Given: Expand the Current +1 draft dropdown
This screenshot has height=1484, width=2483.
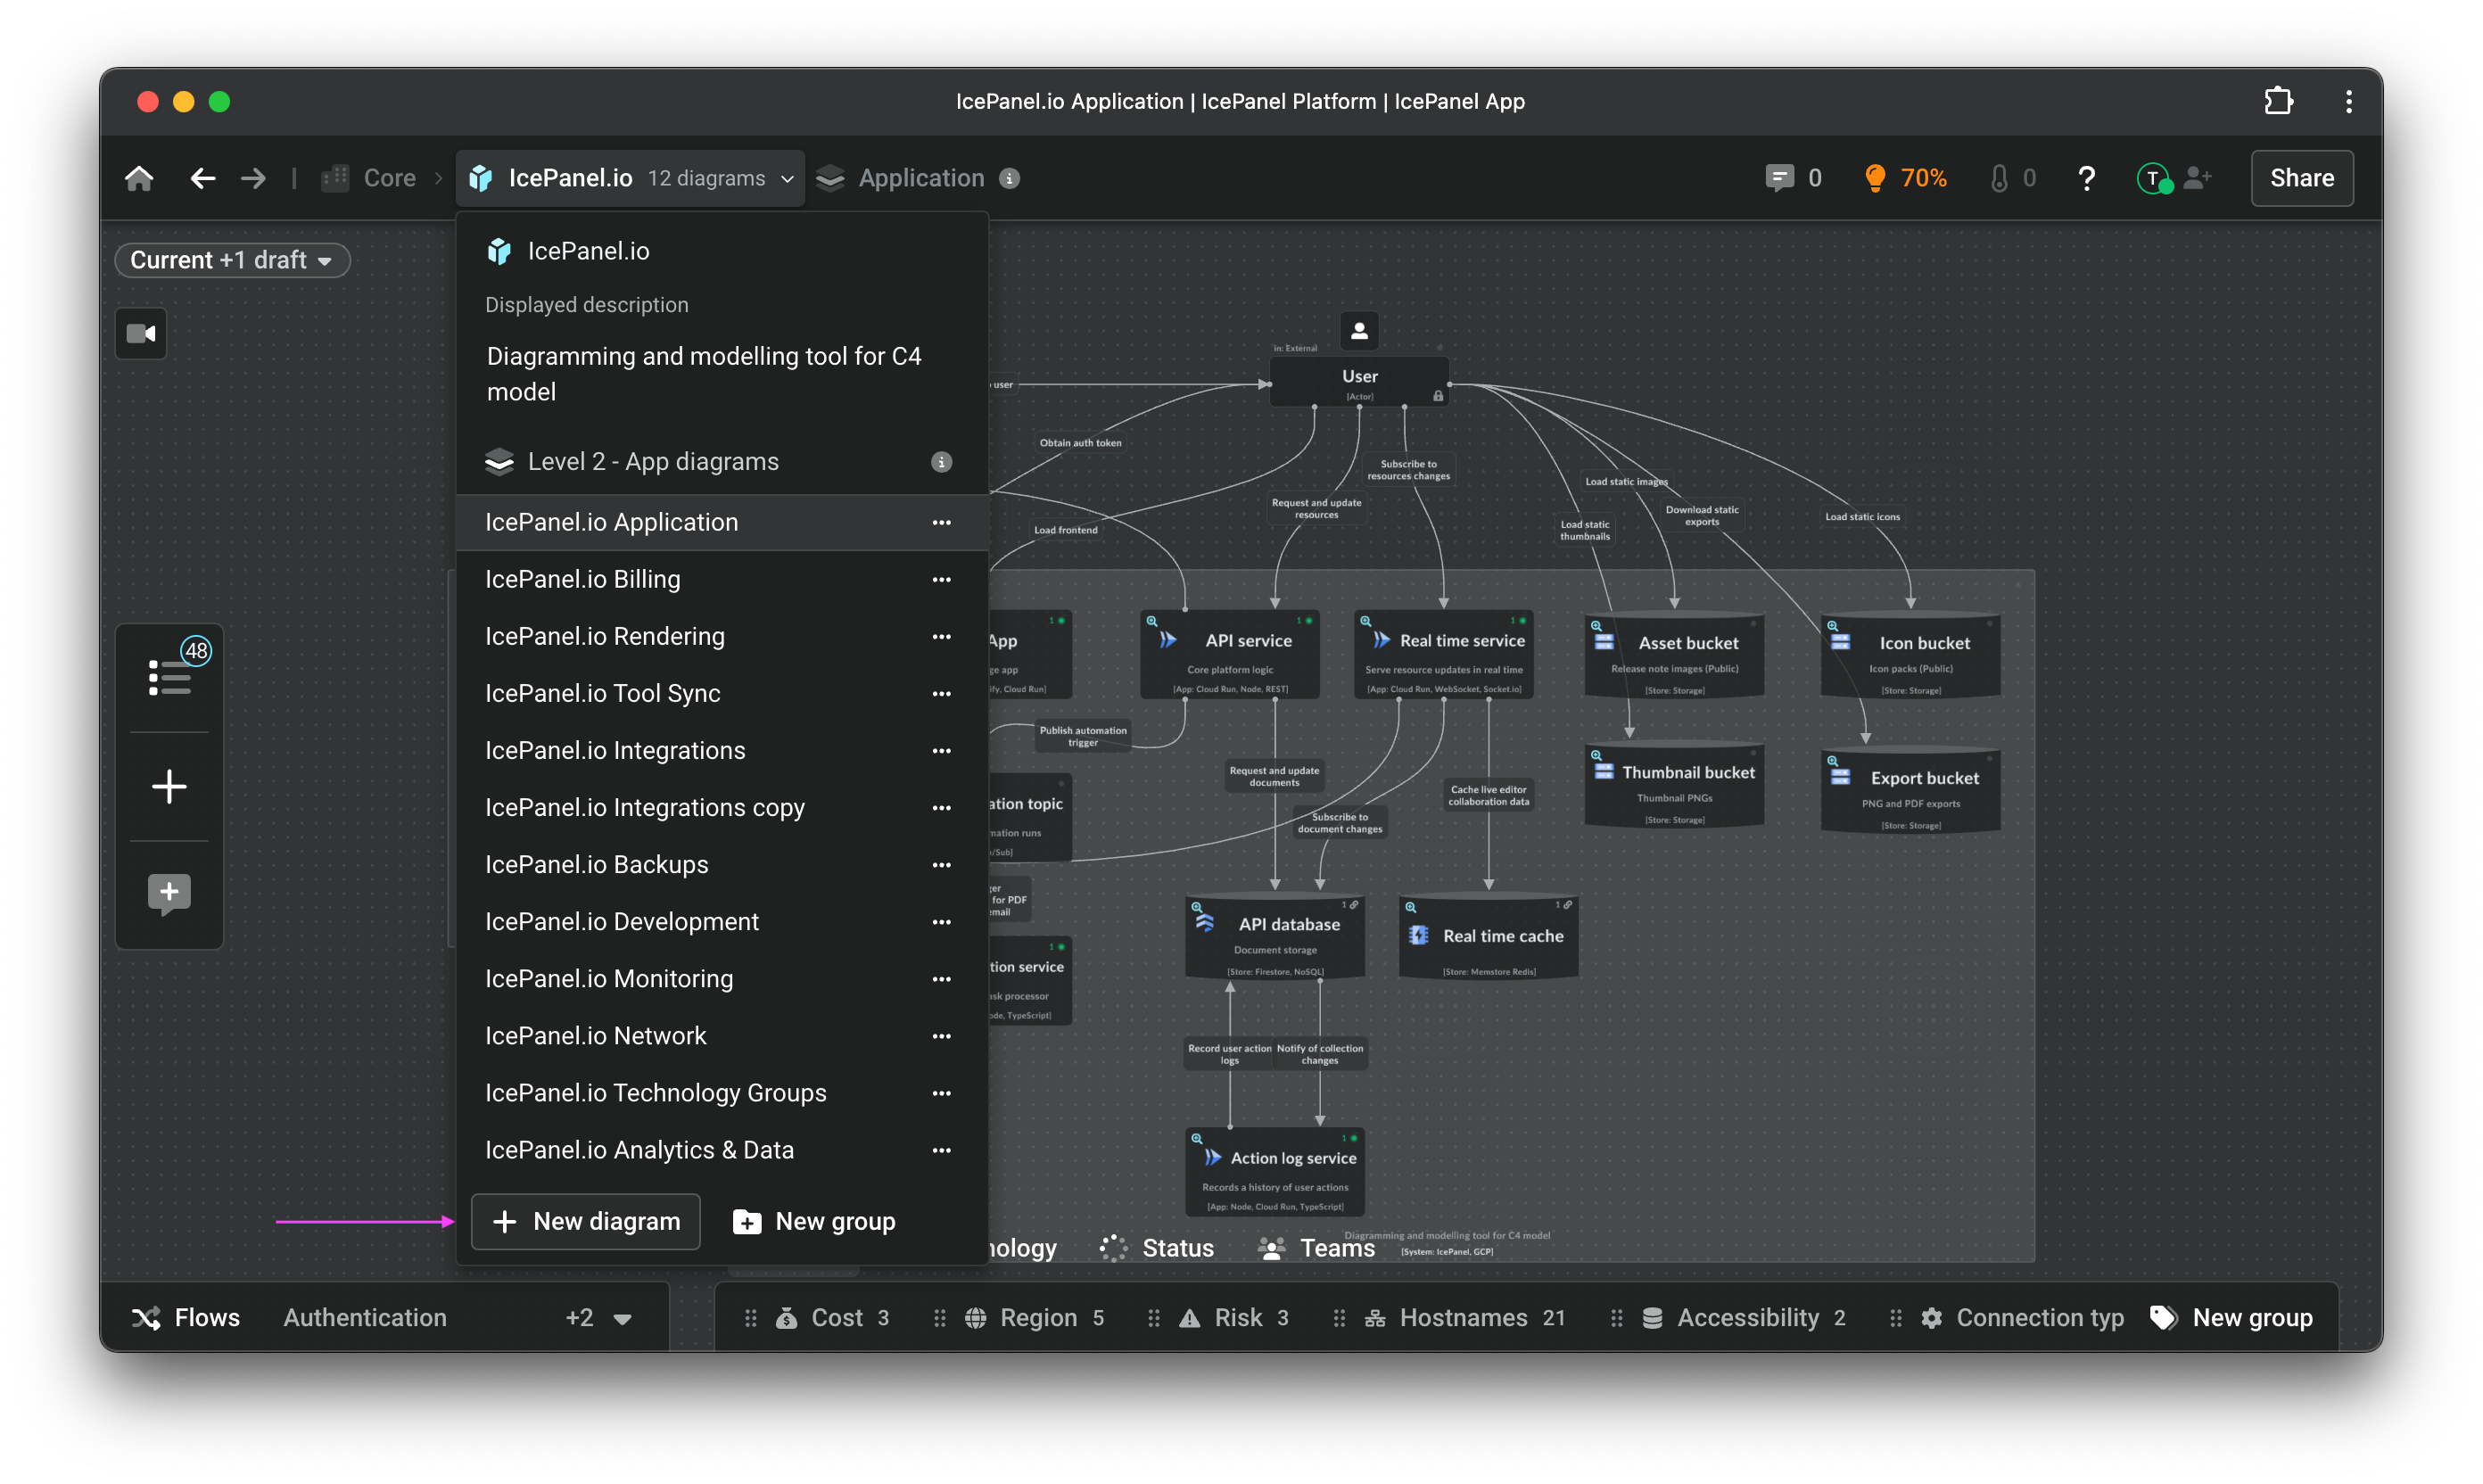Looking at the screenshot, I should tap(232, 260).
